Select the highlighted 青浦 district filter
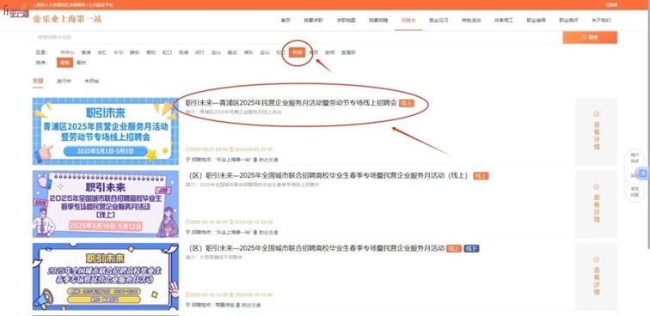650x316 pixels. click(x=297, y=52)
